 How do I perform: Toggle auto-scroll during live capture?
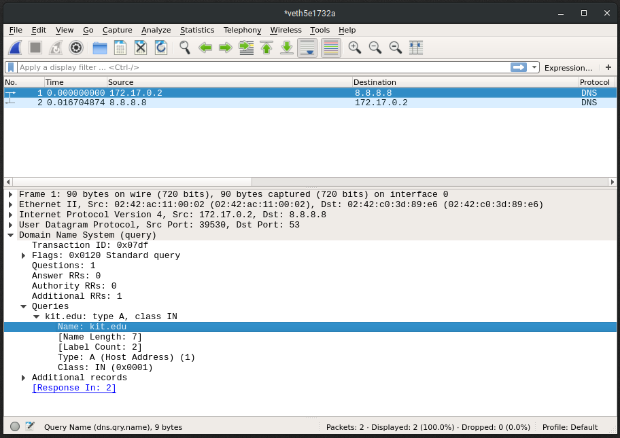[307, 48]
